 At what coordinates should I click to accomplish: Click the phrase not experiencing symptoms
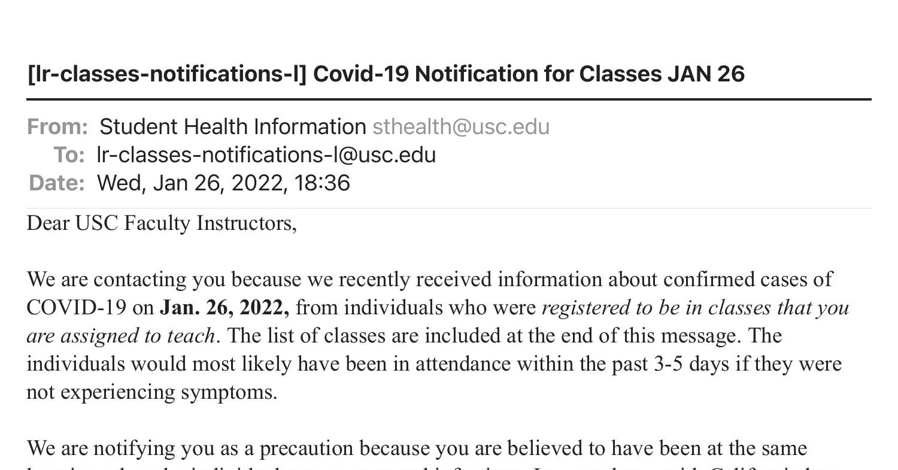pos(151,392)
